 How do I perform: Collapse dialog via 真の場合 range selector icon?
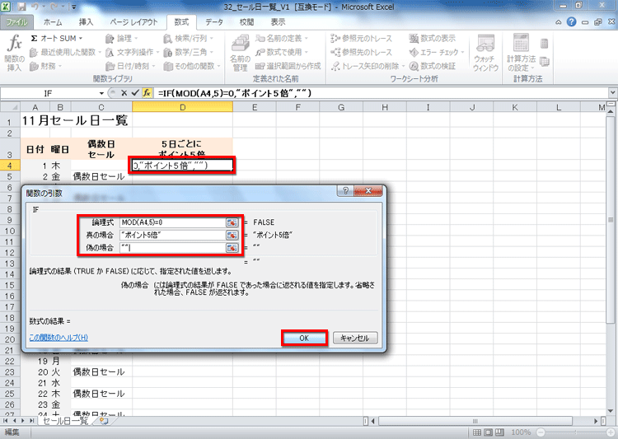tap(232, 236)
